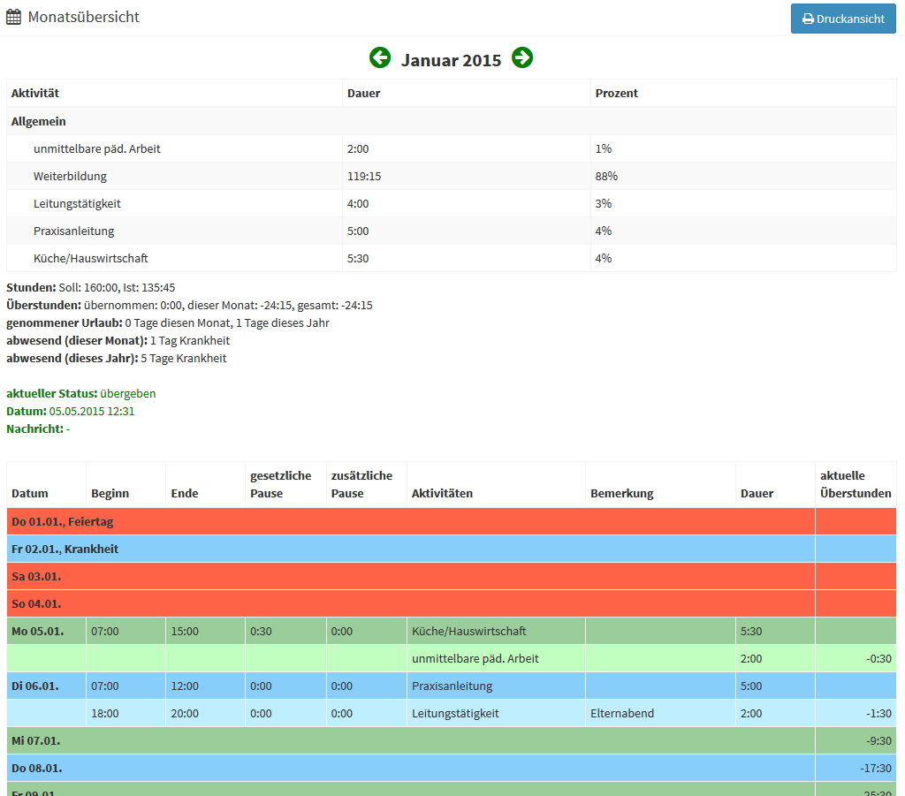Viewport: 905px width, 796px height.
Task: Open the Druckansicht print view
Action: [x=842, y=19]
